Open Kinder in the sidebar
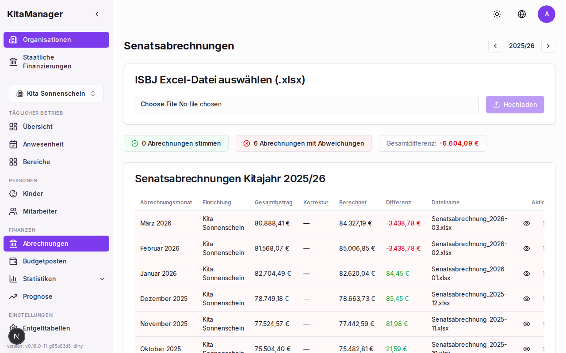 coord(33,194)
